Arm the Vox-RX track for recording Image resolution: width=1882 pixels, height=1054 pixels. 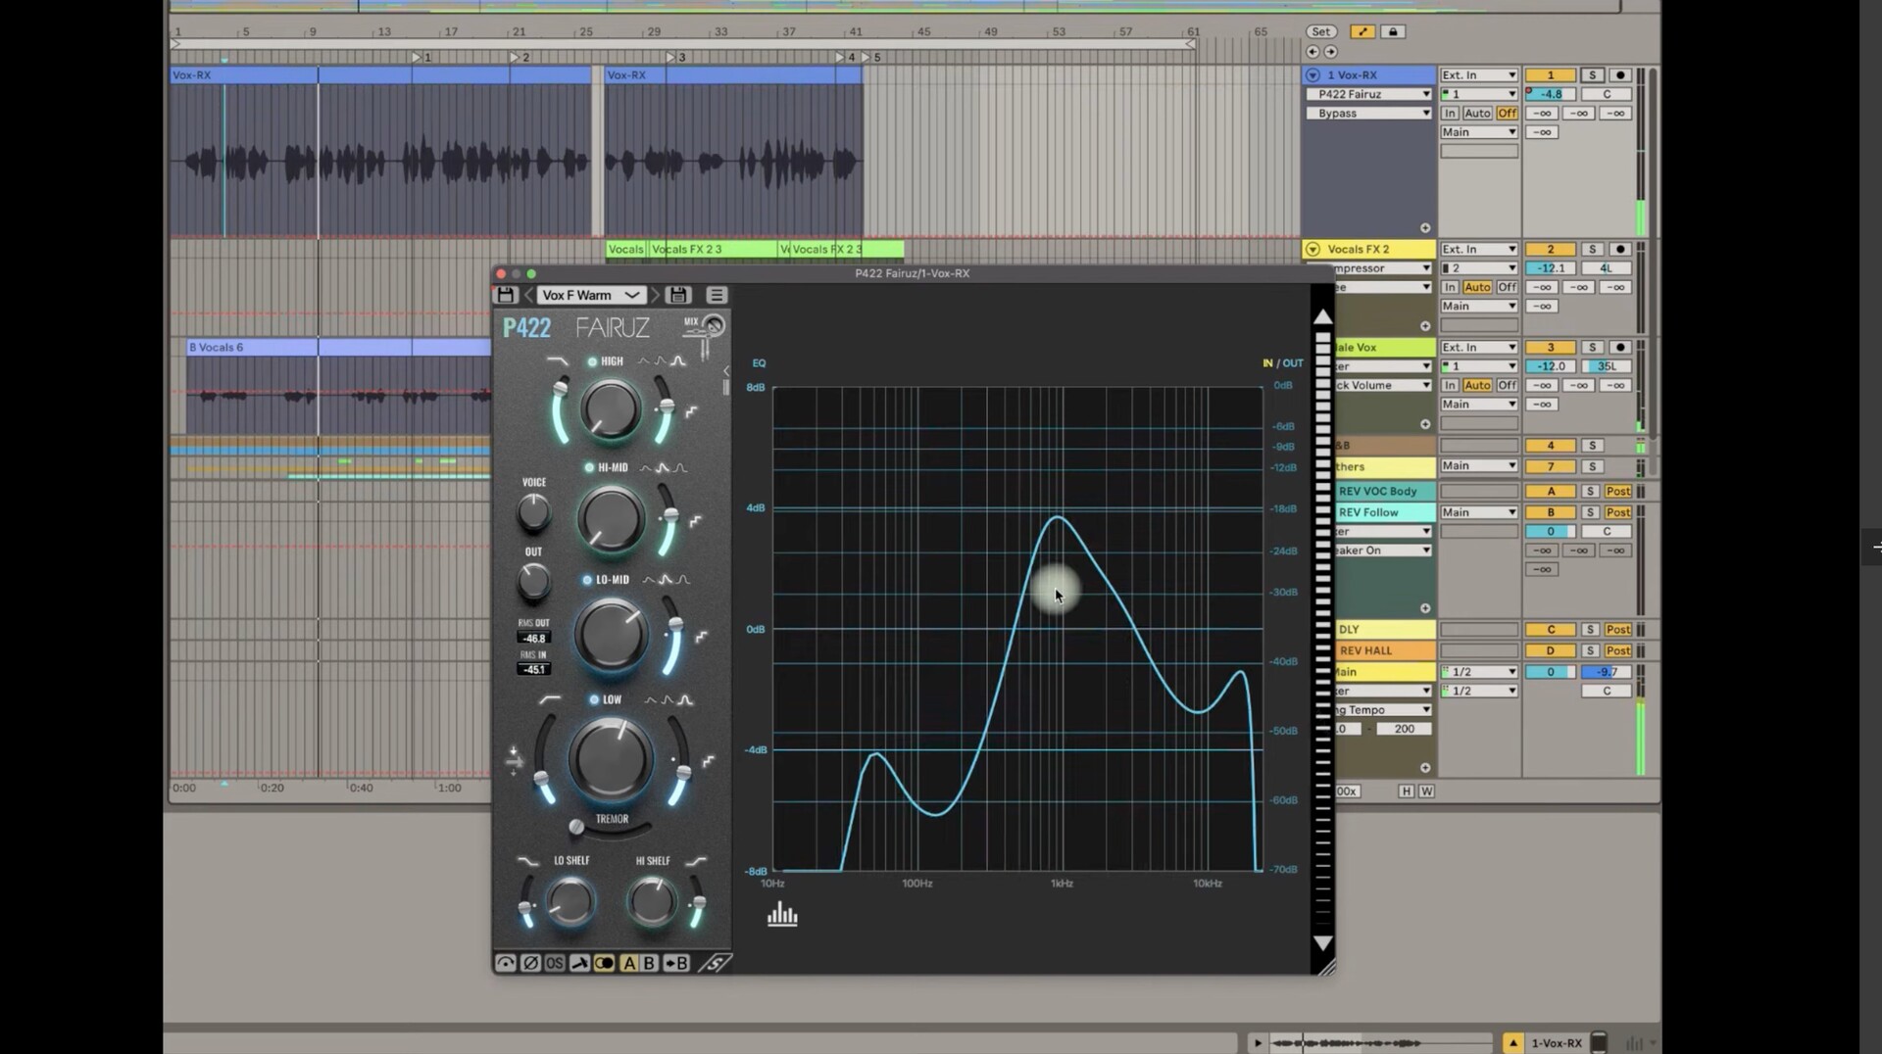click(1619, 75)
